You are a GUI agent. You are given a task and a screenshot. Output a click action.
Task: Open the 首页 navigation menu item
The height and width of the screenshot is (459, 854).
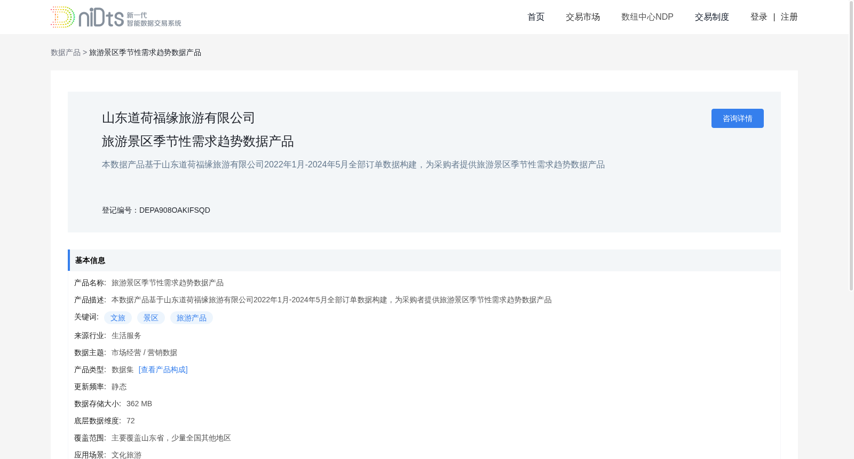point(536,17)
